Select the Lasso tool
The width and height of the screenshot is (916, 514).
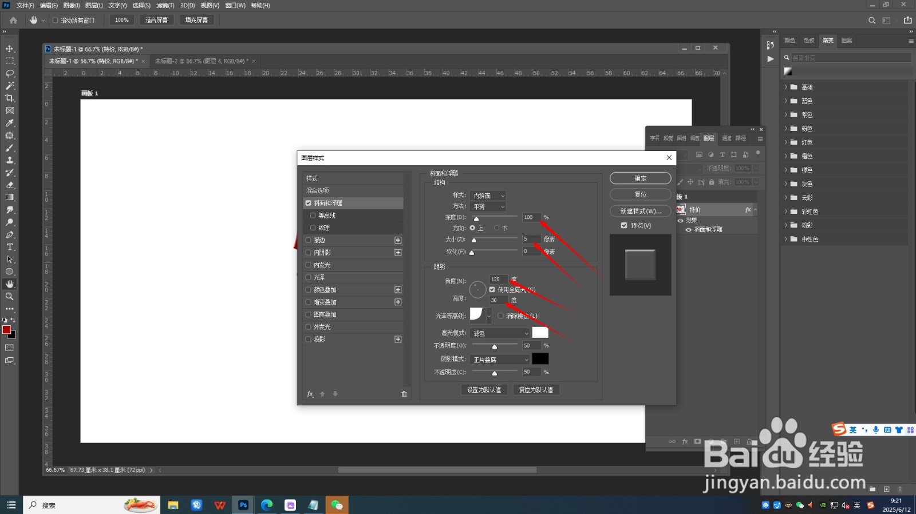click(10, 73)
